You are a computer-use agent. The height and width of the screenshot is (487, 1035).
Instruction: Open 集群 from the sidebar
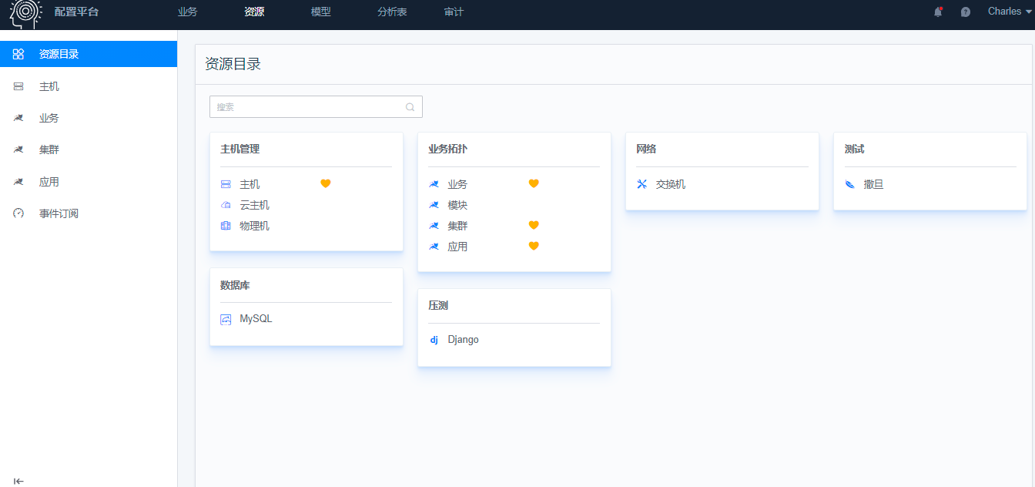click(x=89, y=149)
